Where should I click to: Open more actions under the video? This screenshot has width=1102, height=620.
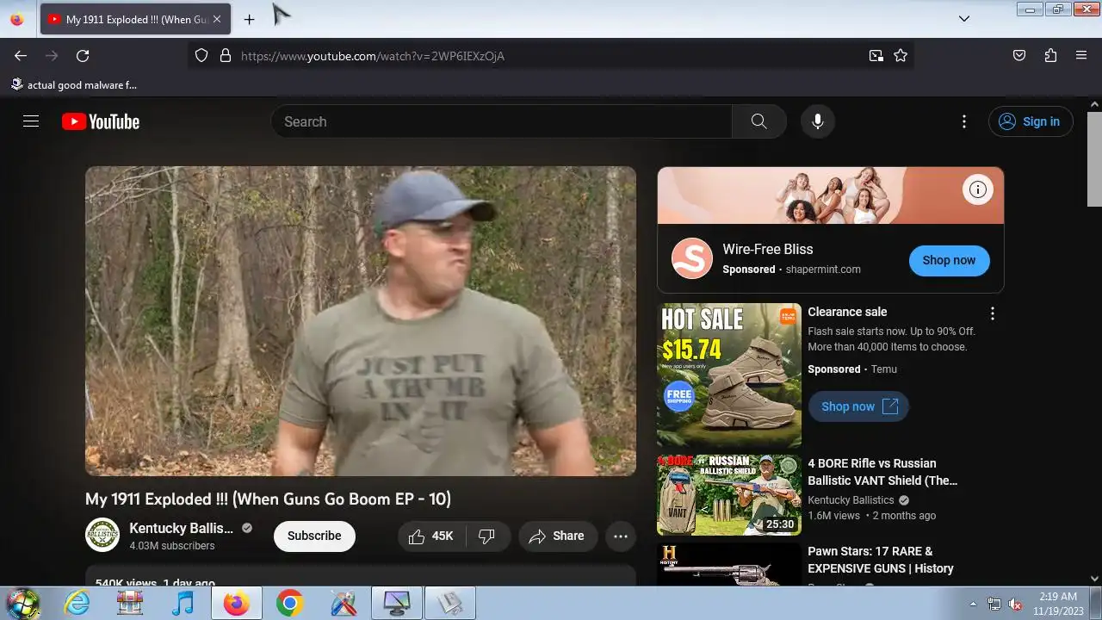tap(621, 536)
